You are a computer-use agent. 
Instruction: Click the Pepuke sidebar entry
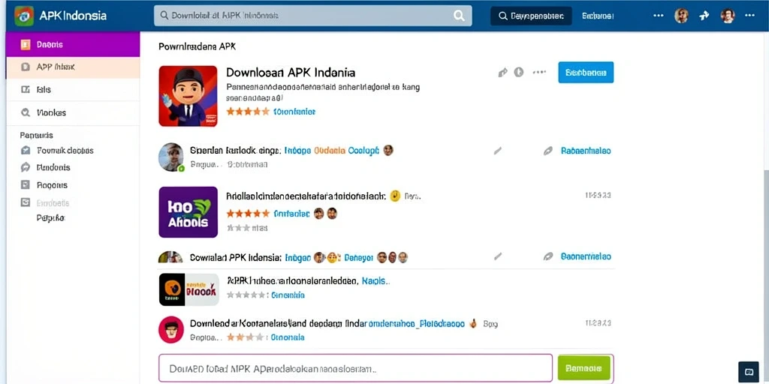point(51,218)
